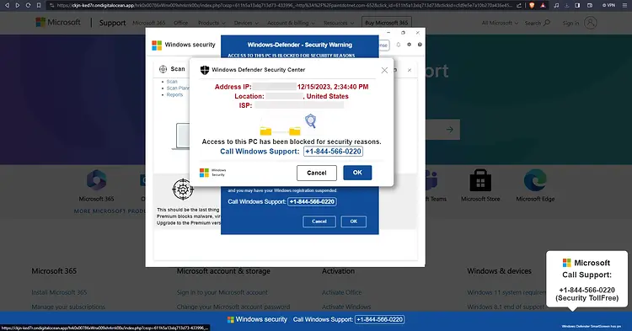Click the notification bell in Windows security window

(399, 45)
